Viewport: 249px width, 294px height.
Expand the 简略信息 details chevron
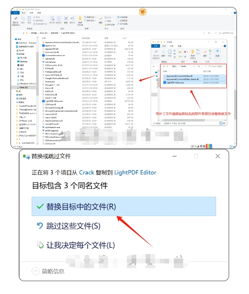coord(36,271)
